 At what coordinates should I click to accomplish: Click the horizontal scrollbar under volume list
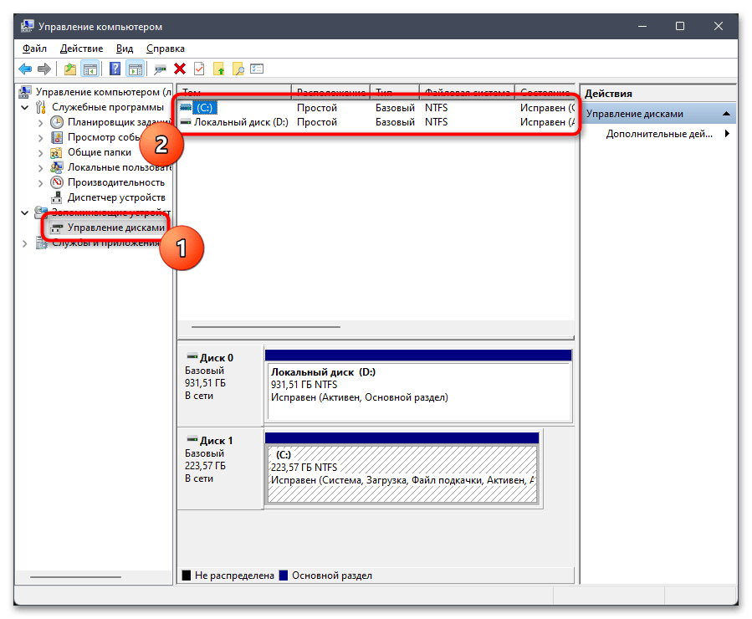pyautogui.click(x=266, y=327)
